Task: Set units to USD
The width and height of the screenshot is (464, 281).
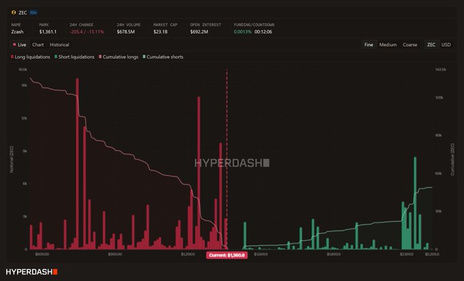Action: coord(446,44)
